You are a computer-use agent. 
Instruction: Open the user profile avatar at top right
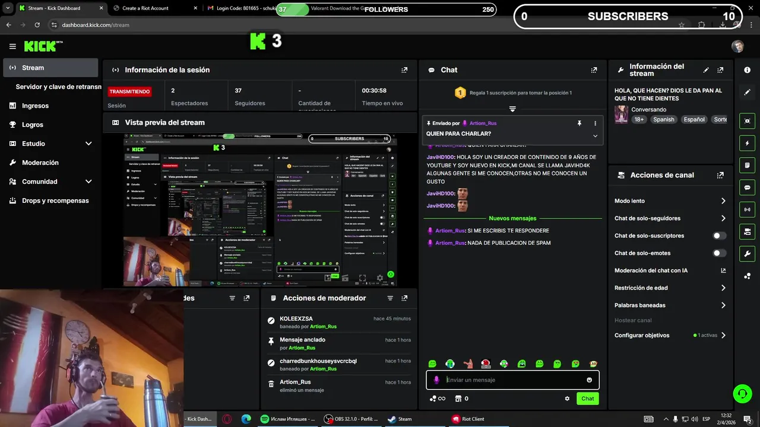[737, 46]
